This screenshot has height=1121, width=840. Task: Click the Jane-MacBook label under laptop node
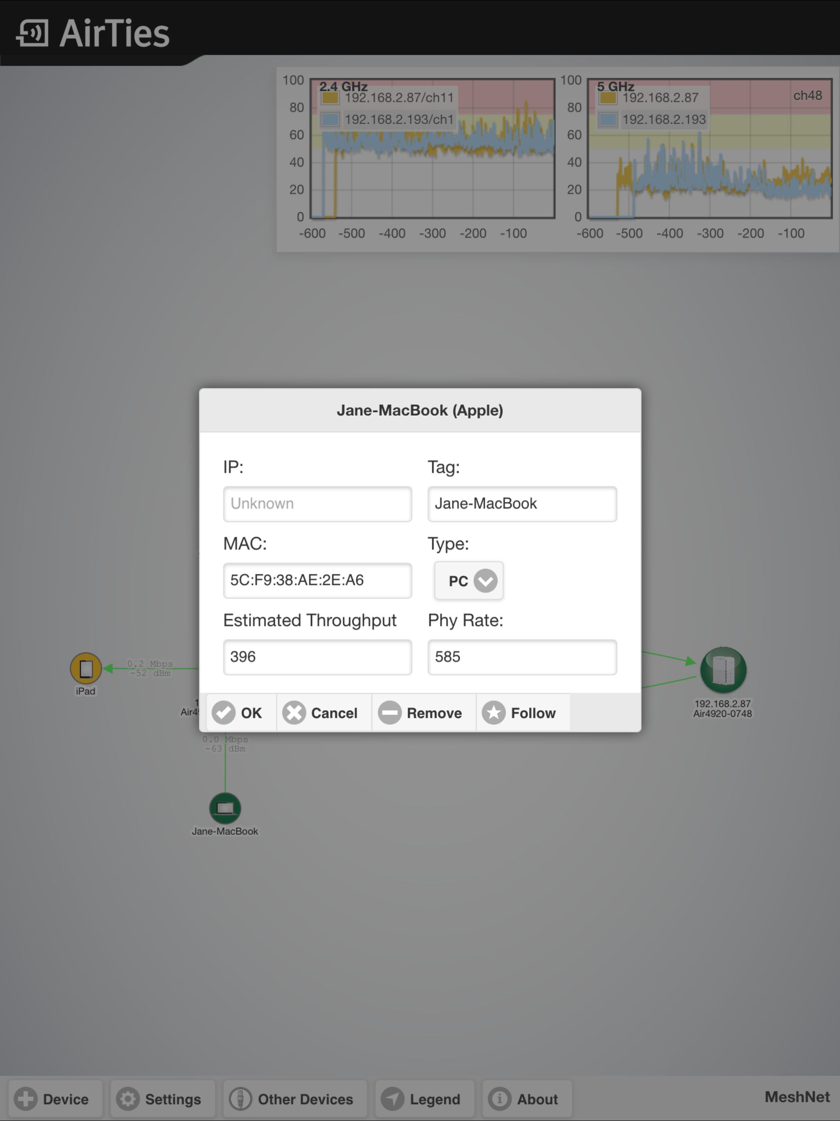225,831
